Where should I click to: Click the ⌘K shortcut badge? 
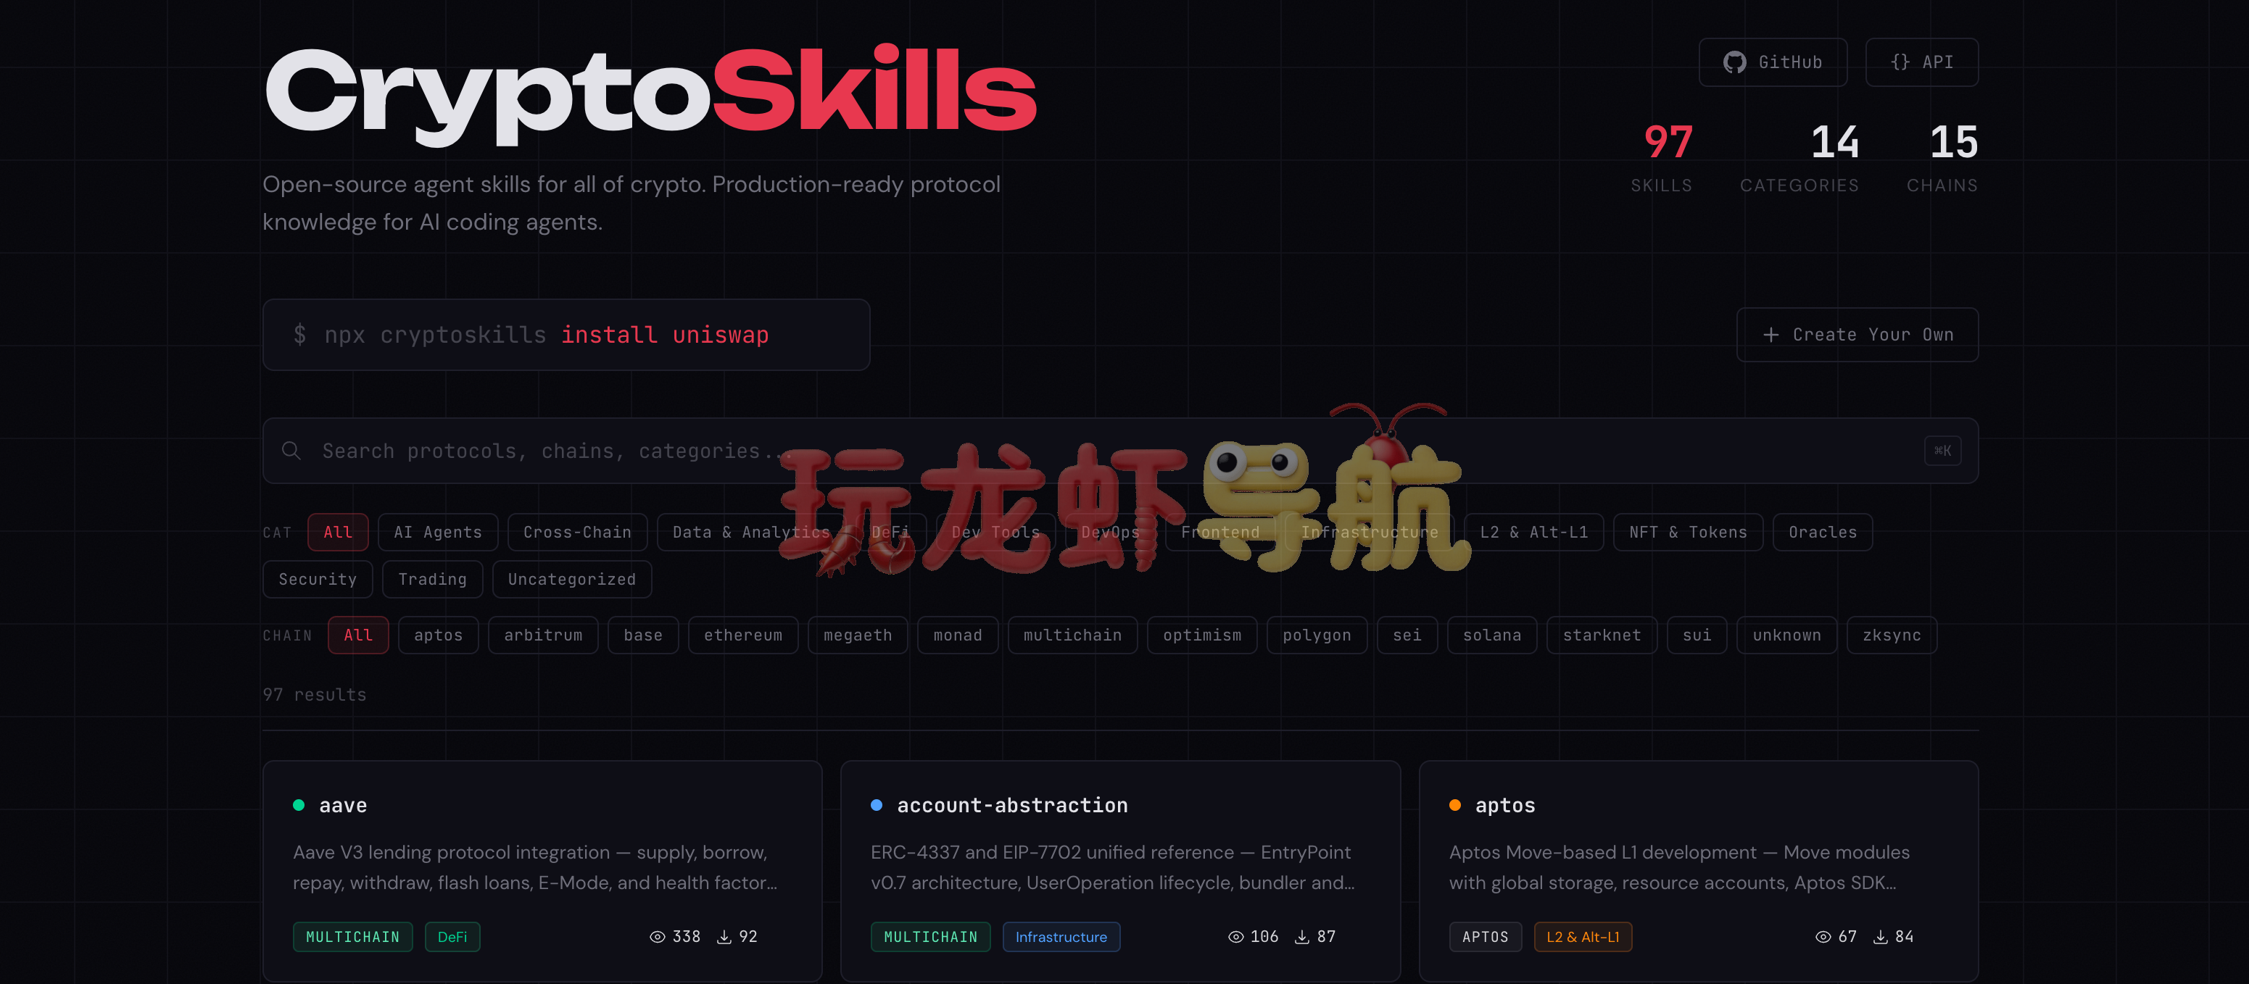(1942, 450)
